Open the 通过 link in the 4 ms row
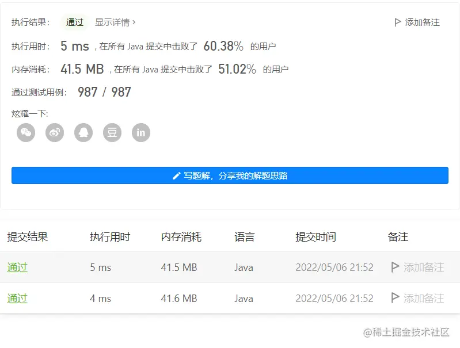Screen dimensions: 460x348 (17, 299)
